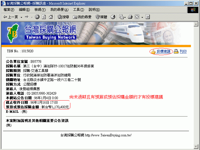Print with the toolbar printer icon
200x150 pixels.
coord(130,17)
